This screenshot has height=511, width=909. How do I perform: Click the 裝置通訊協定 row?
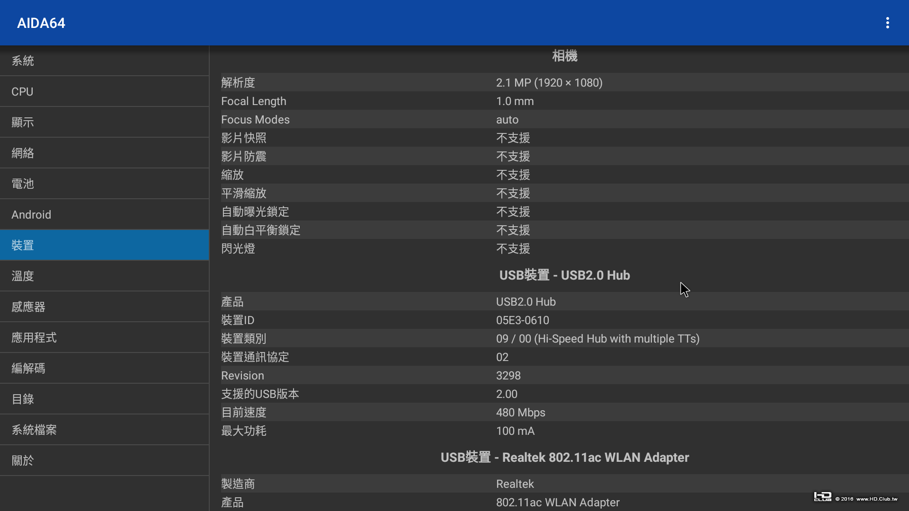tap(565, 357)
